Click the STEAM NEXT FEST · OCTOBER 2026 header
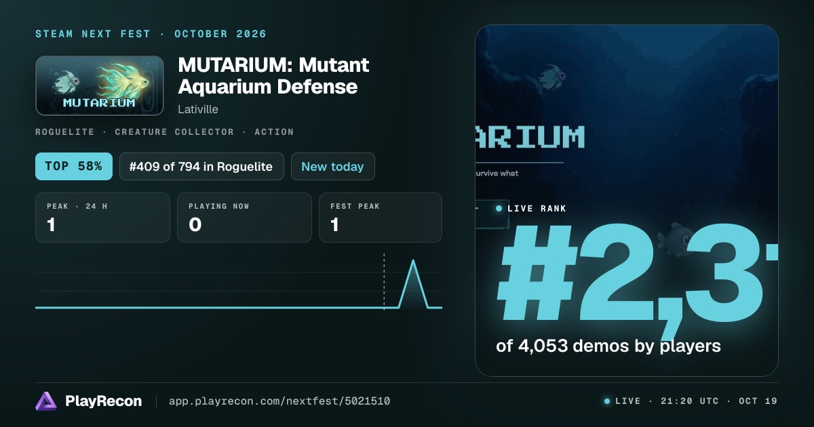The height and width of the screenshot is (427, 814). point(151,34)
